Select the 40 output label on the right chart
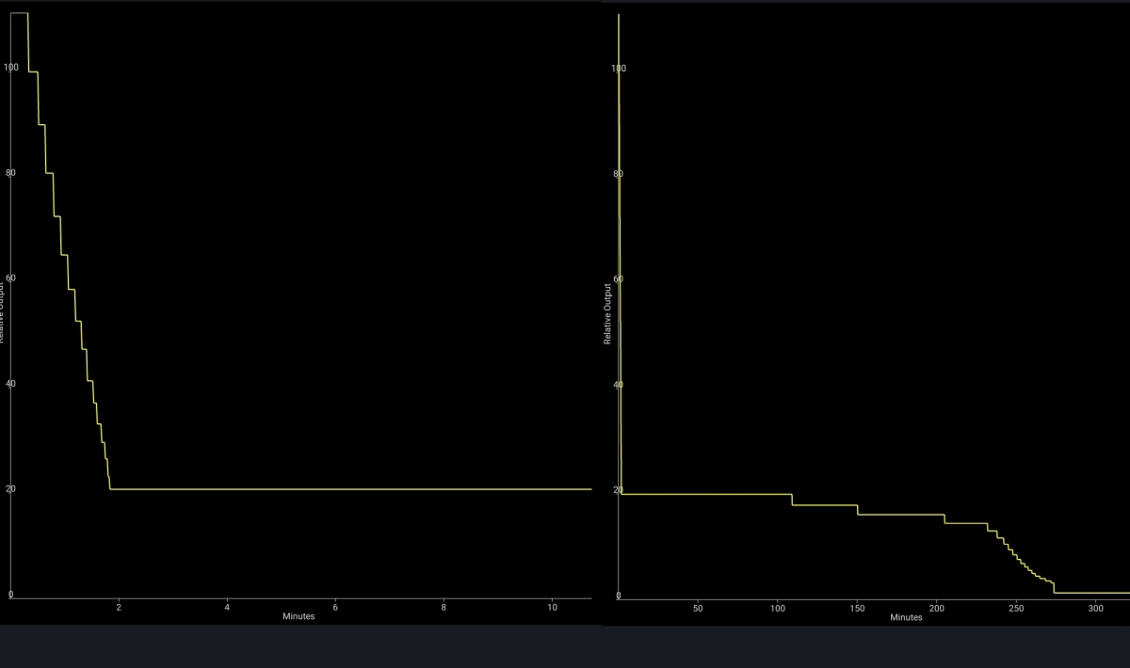Viewport: 1130px width, 668px height. click(620, 385)
